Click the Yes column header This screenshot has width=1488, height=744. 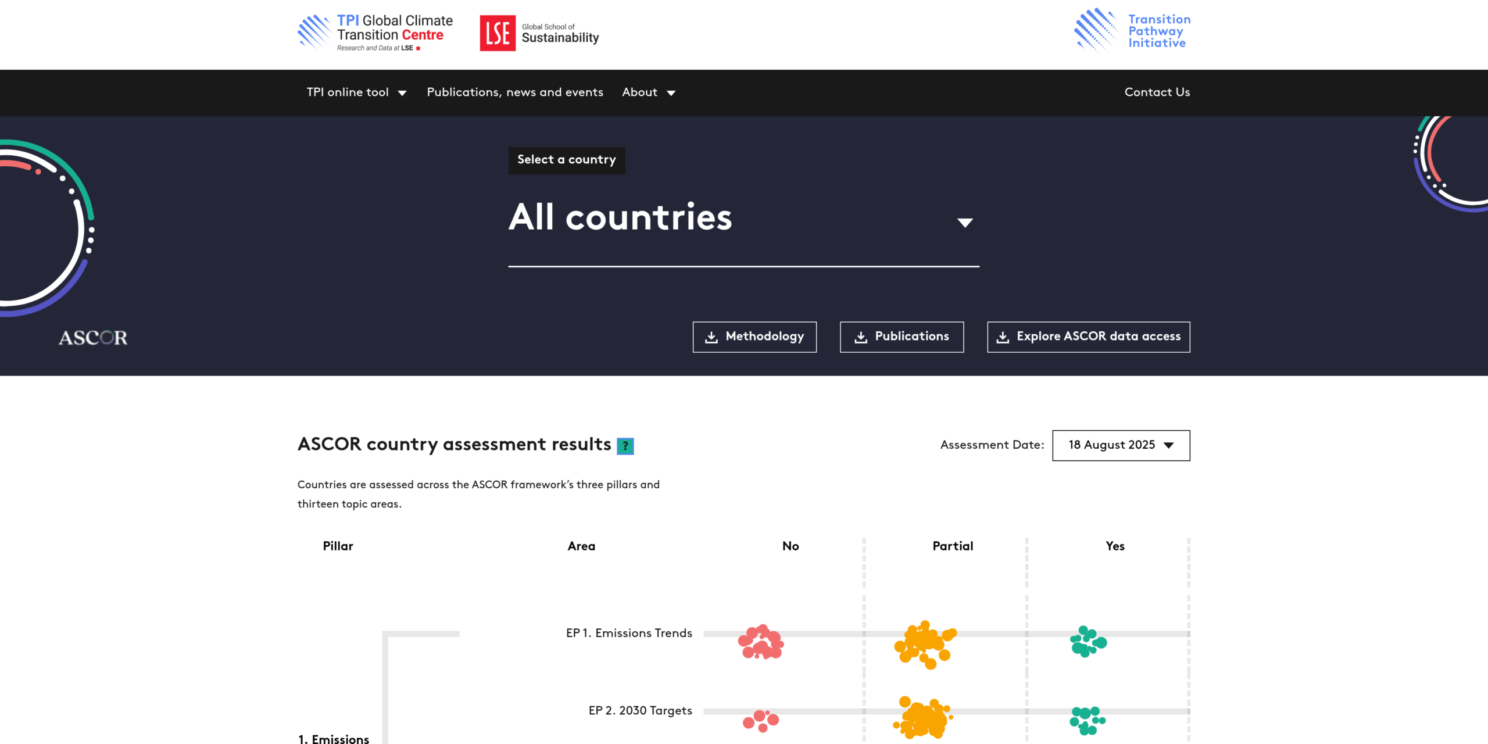click(x=1115, y=546)
